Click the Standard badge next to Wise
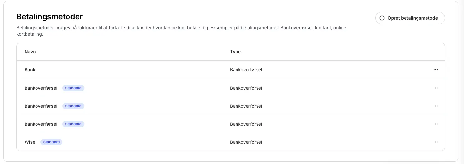The height and width of the screenshot is (164, 464). click(x=51, y=142)
